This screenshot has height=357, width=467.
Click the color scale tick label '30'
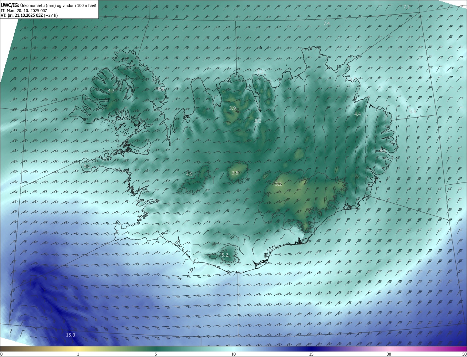pyautogui.click(x=389, y=354)
